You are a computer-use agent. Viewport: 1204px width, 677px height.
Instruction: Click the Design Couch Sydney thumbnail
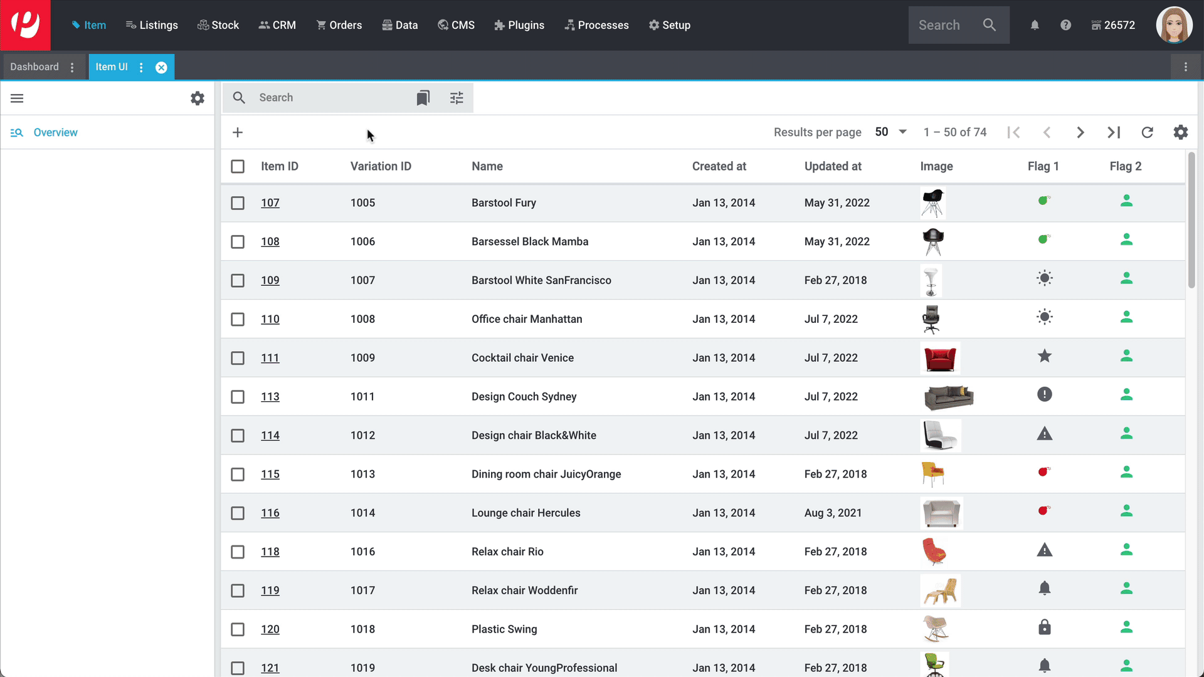(948, 397)
